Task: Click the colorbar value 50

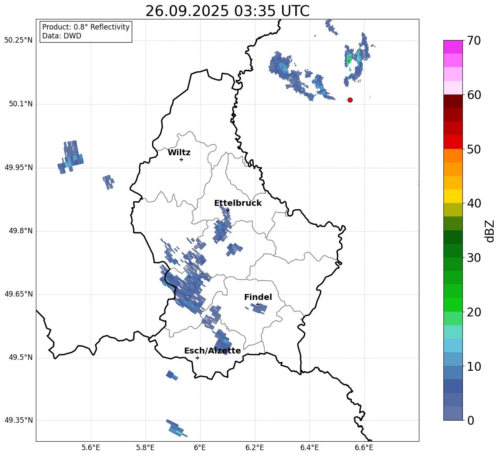Action: 474,149
